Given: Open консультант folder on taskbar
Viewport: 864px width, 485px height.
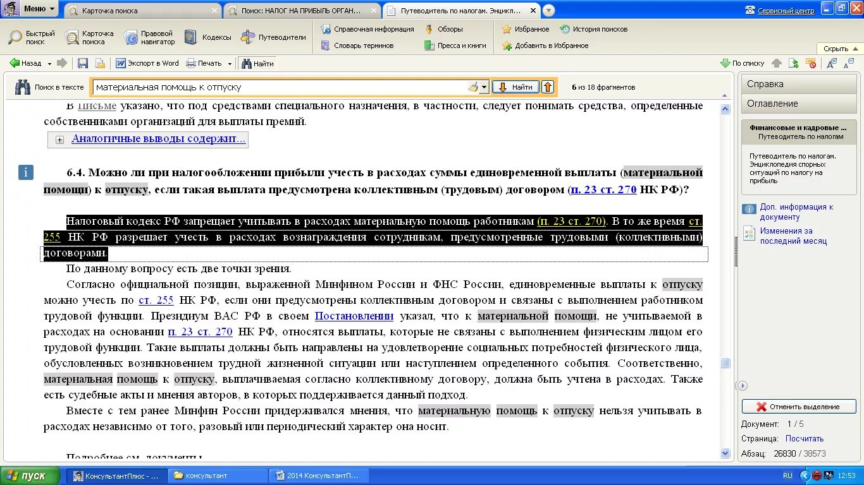Looking at the screenshot, I should (x=219, y=476).
